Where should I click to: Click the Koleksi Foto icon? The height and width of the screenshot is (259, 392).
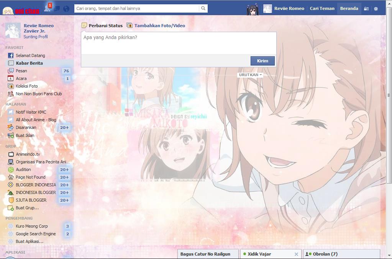coord(11,86)
